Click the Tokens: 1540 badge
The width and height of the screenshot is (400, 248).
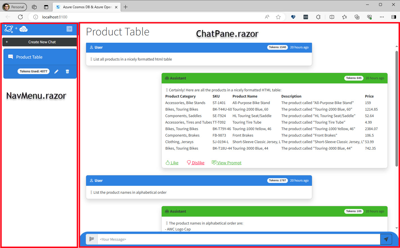pos(277,47)
